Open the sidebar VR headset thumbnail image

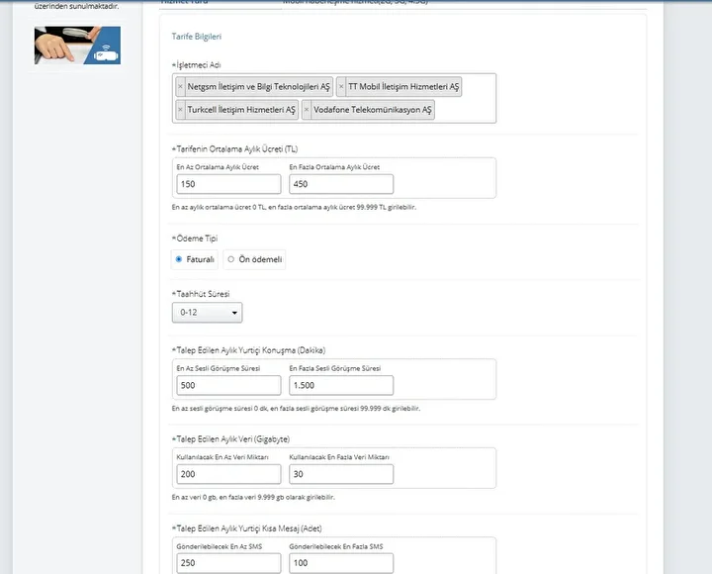(x=78, y=46)
